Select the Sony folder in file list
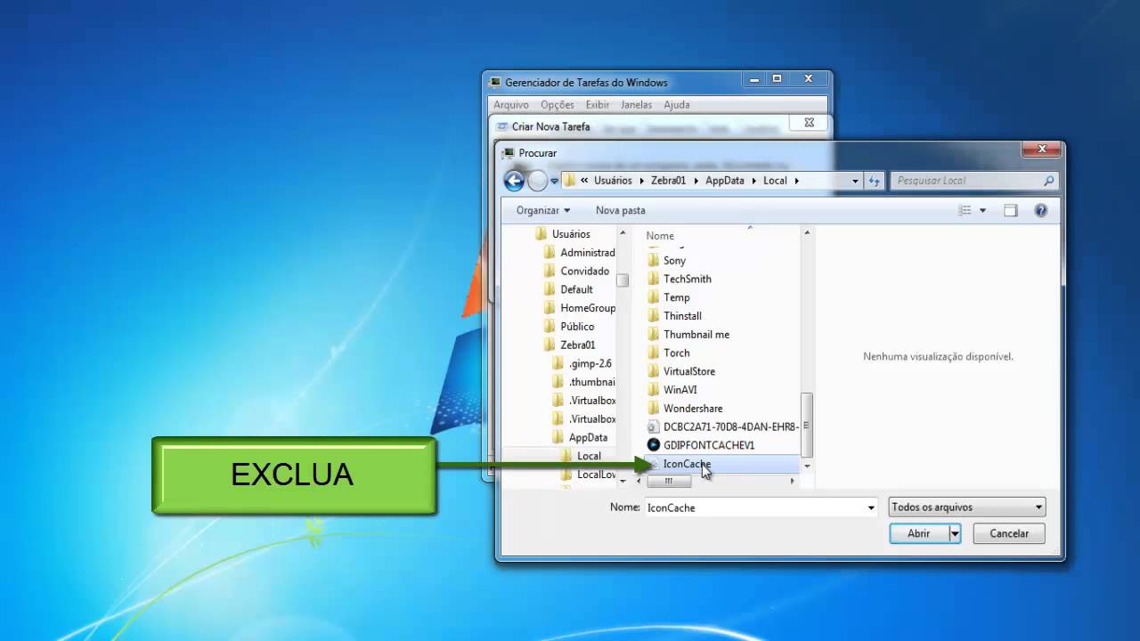Viewport: 1140px width, 641px height. (x=674, y=261)
